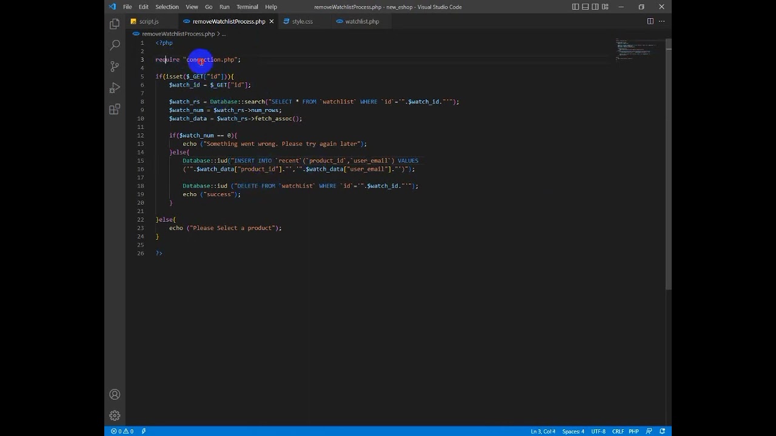Open the Selection menu

click(x=167, y=7)
